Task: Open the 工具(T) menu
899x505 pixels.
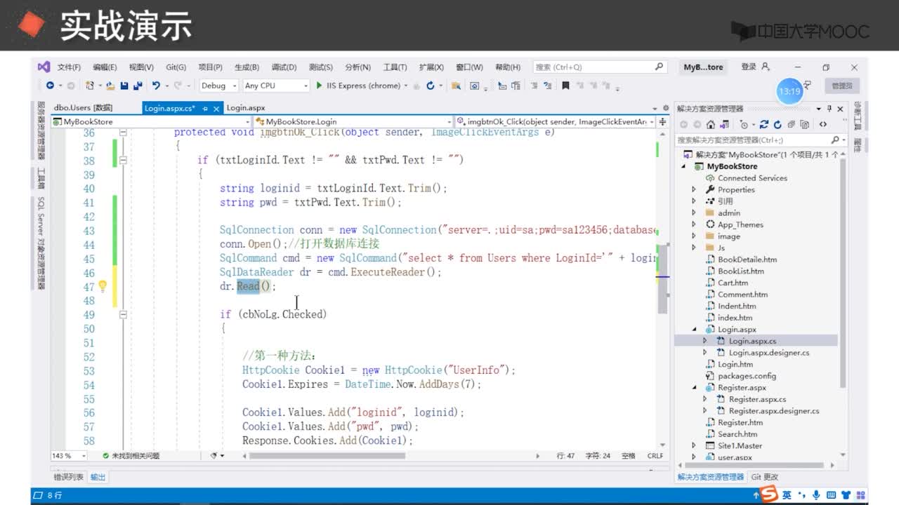Action: coord(395,67)
